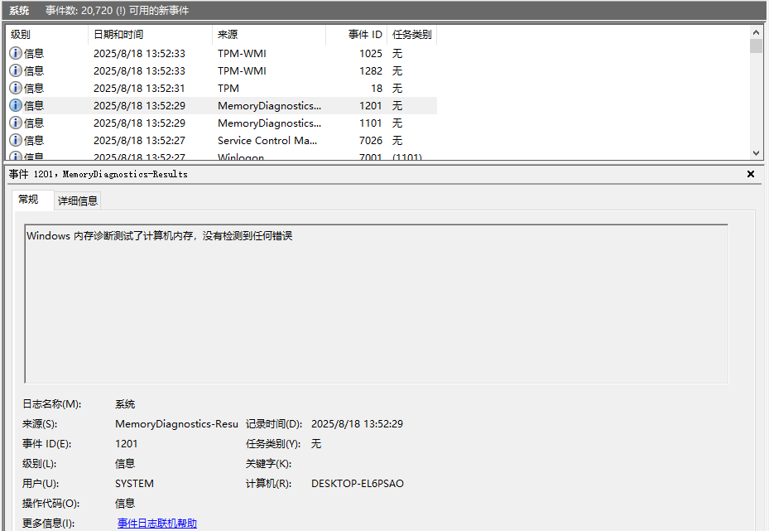Click the info icon on MemoryDiagnostics event 1201
The width and height of the screenshot is (769, 531).
click(x=17, y=105)
